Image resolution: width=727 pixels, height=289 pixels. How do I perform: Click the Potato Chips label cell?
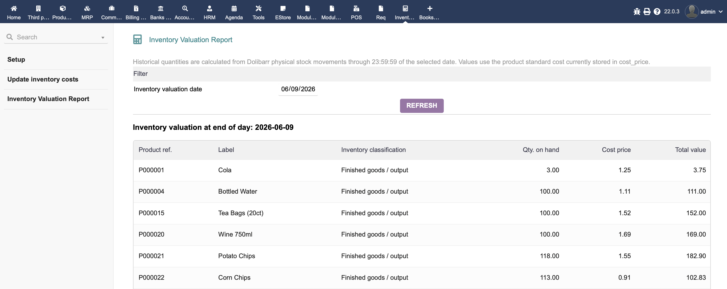click(x=236, y=256)
